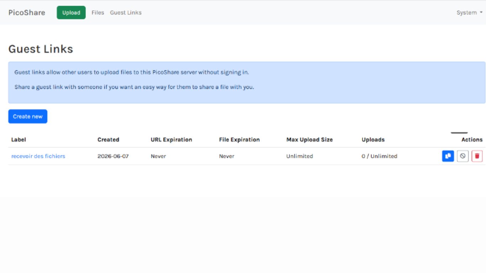Go to PicoShare home via logo

(x=27, y=12)
